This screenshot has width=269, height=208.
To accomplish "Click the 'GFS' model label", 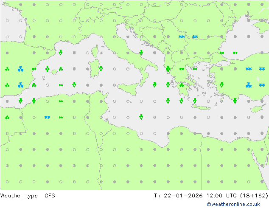I will [50, 195].
